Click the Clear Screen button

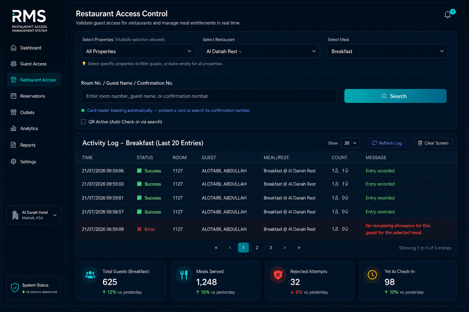433,143
